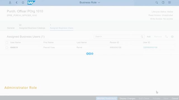The height and width of the screenshot is (100, 179).
Task: Click the Read Access: Unrestricted text
Action: coord(161,15)
